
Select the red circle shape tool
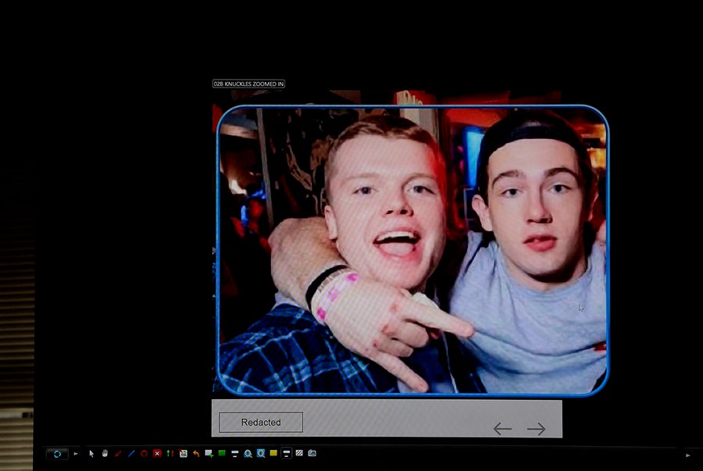click(144, 453)
